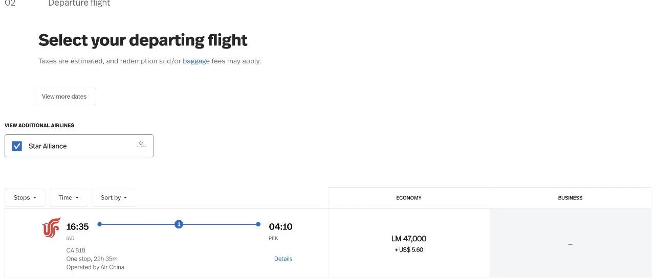The width and height of the screenshot is (655, 278).
Task: Click the stop indicator circle on flight line
Action: 179,224
